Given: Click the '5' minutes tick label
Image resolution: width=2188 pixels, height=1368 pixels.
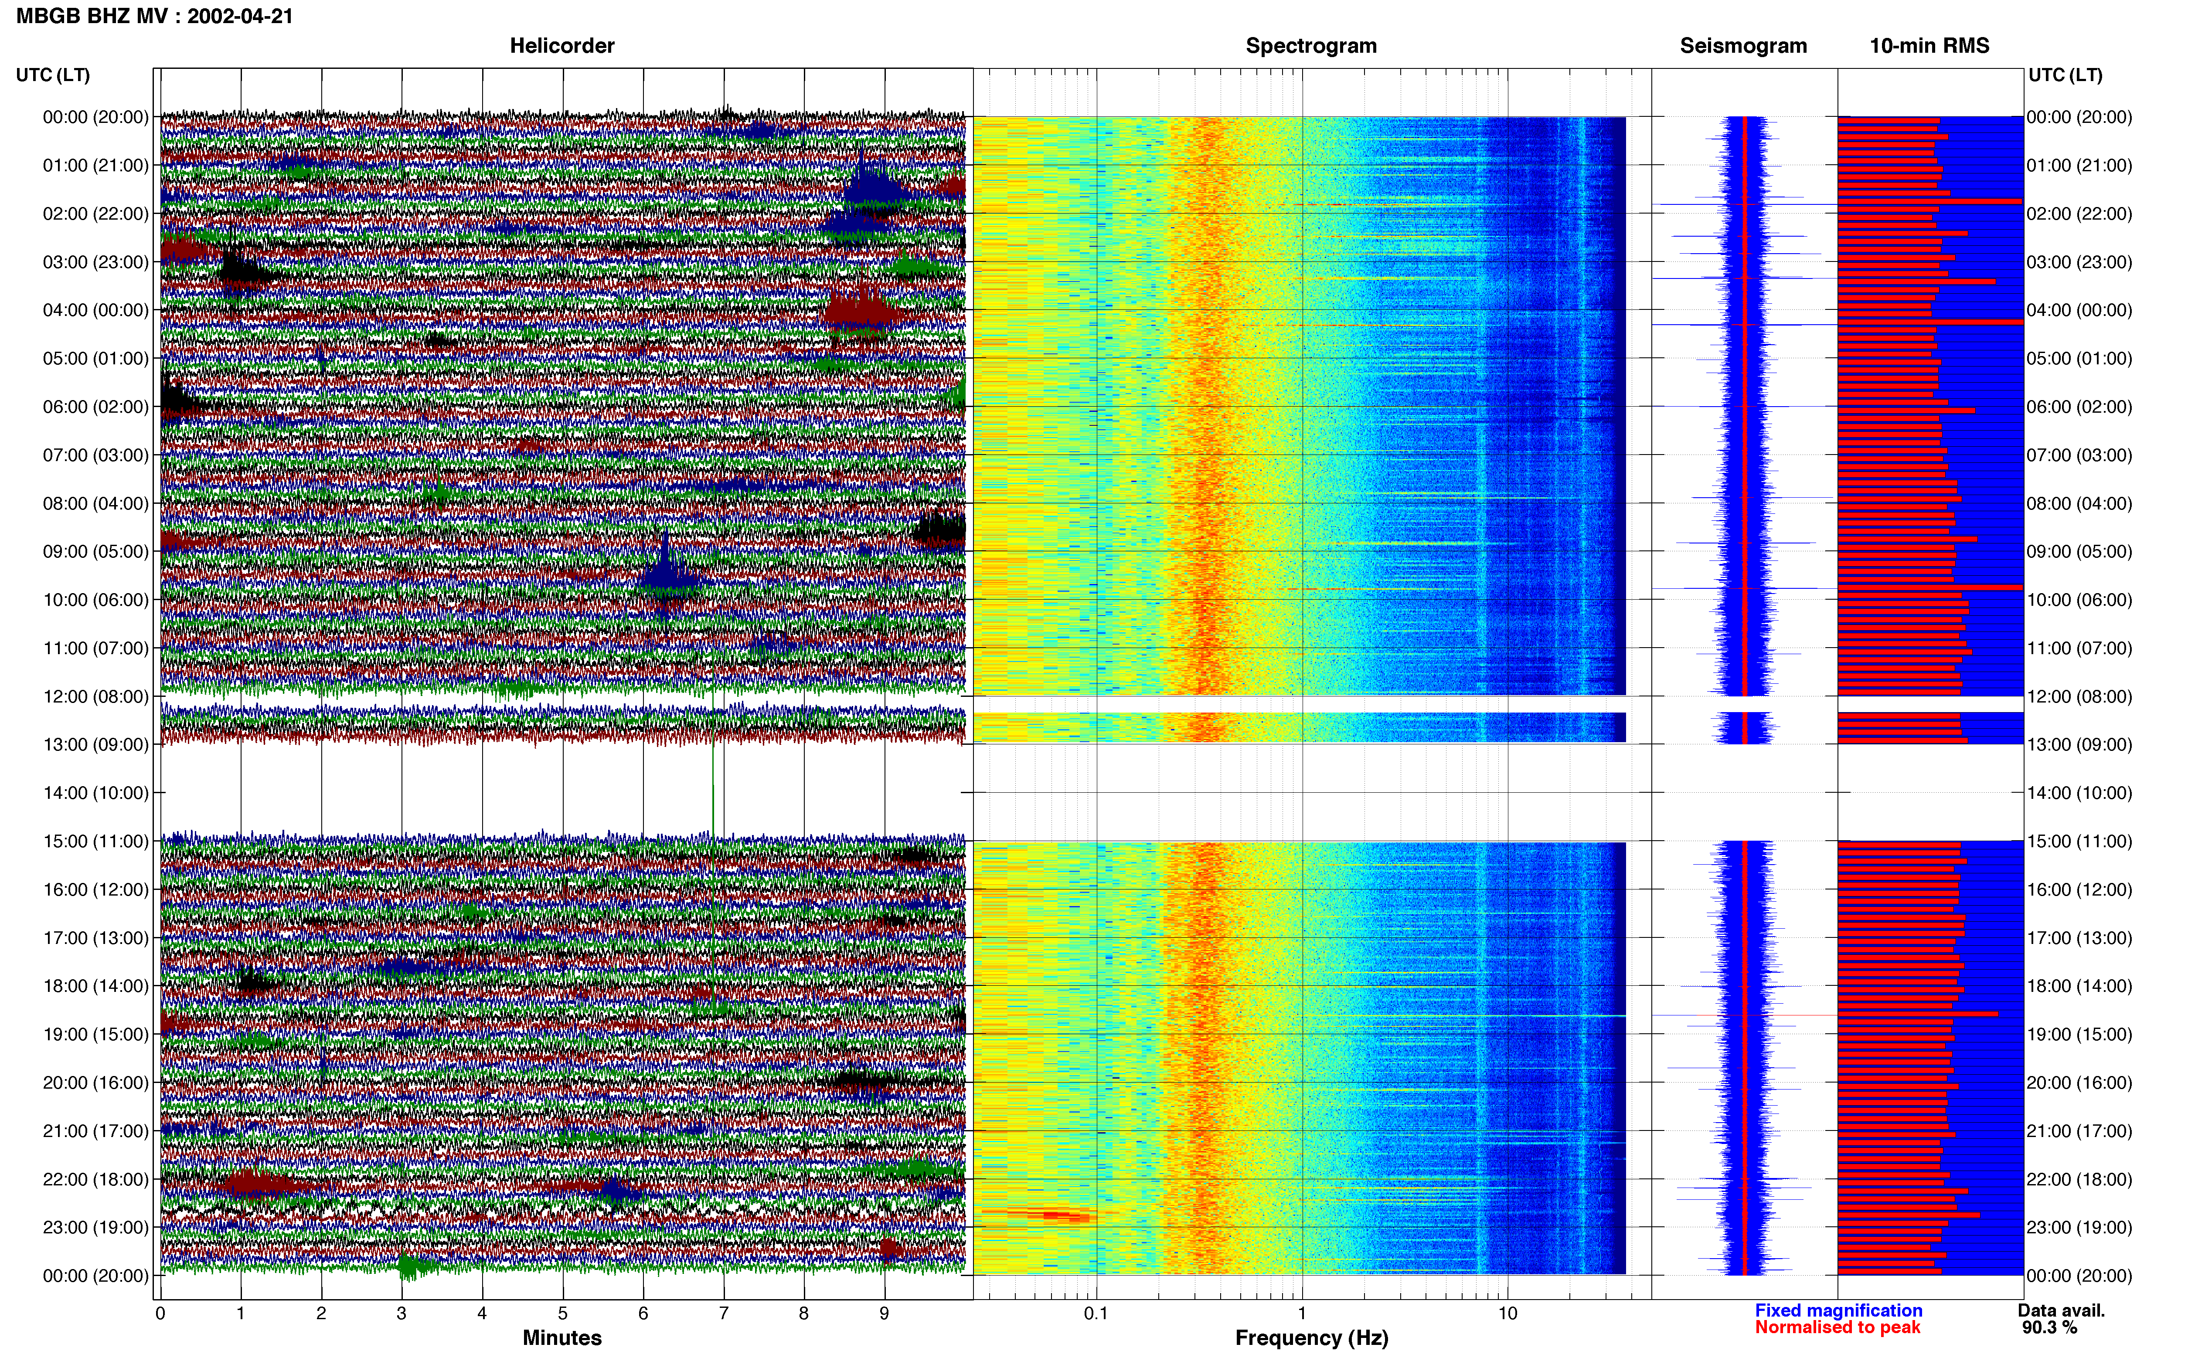Looking at the screenshot, I should coord(563,1314).
